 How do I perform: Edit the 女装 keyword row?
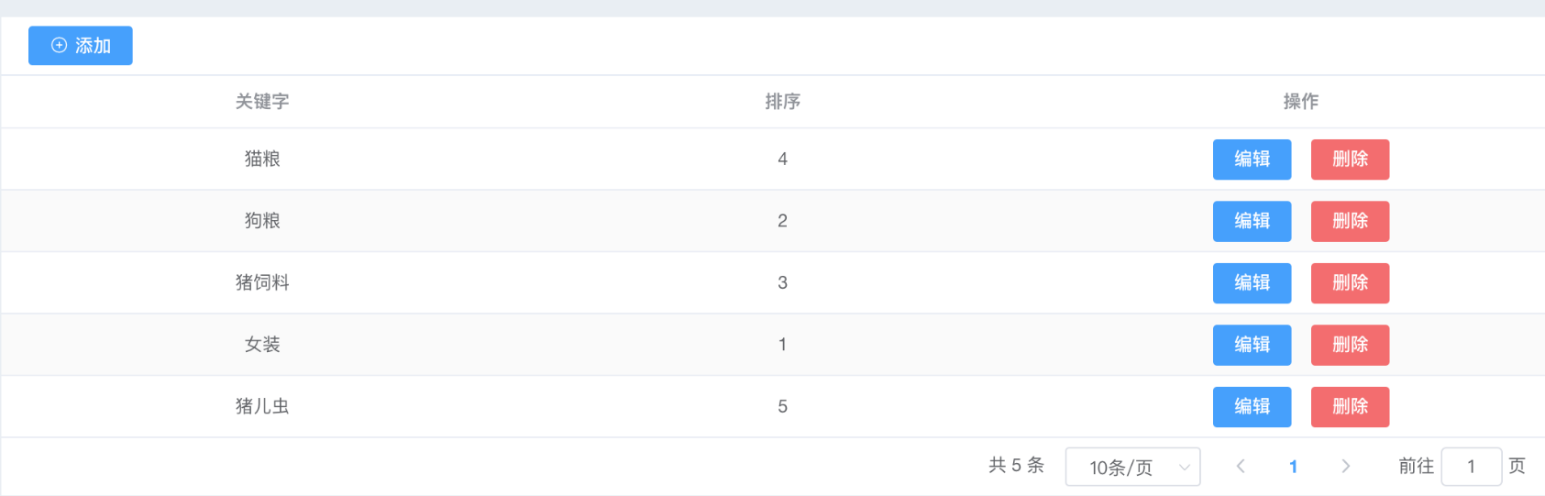coord(1252,345)
